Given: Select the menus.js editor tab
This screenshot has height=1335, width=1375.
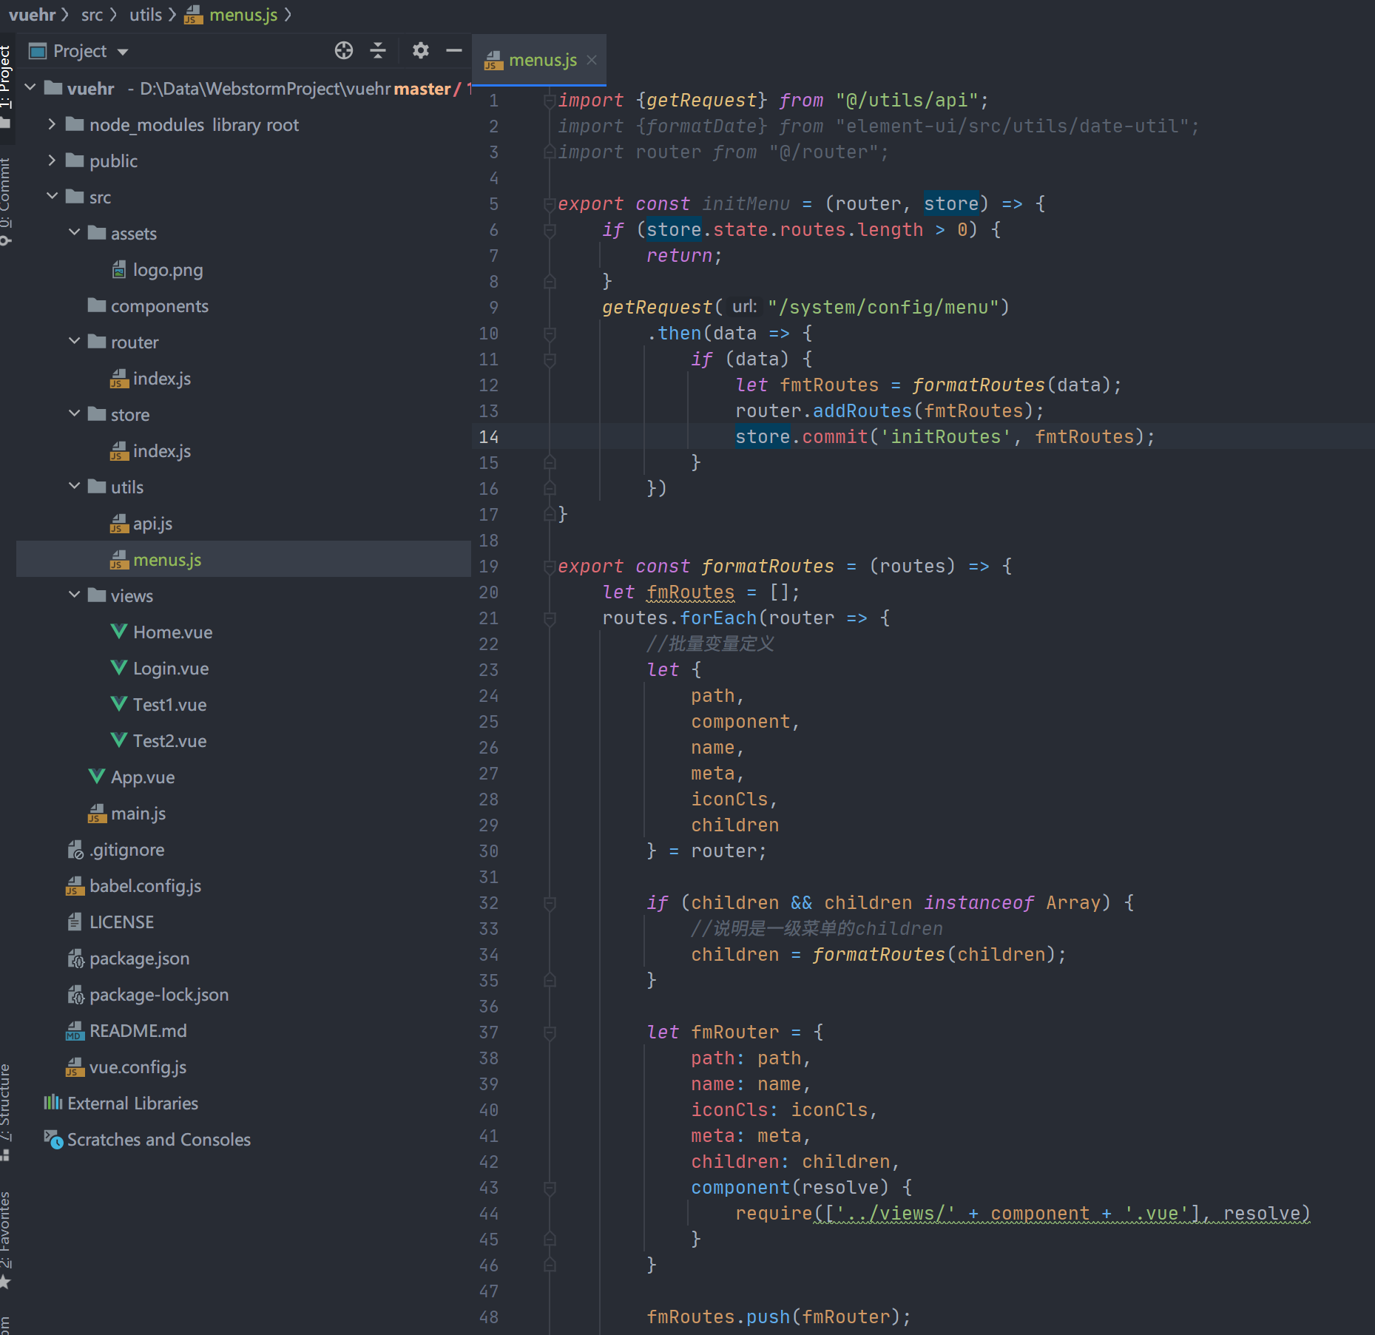Looking at the screenshot, I should (x=539, y=60).
